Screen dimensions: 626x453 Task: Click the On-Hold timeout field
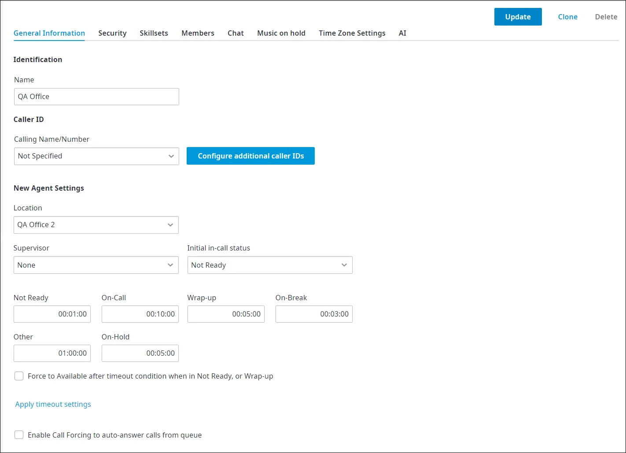pyautogui.click(x=140, y=353)
